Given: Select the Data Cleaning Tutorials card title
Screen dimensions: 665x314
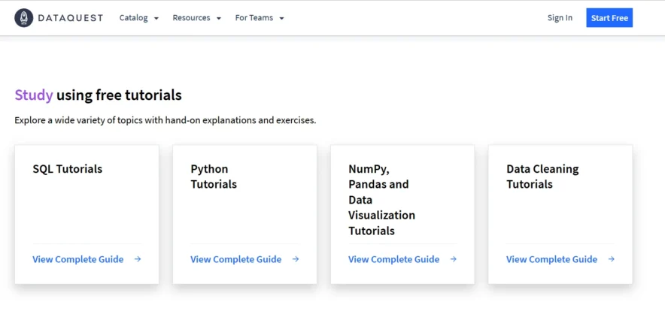Looking at the screenshot, I should click(542, 177).
